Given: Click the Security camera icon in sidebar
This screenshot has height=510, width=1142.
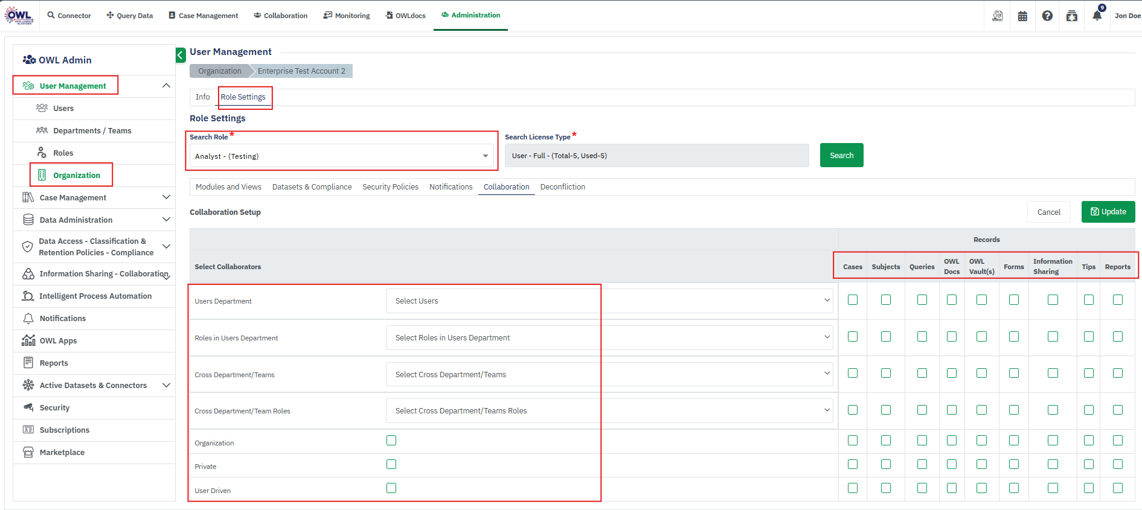Looking at the screenshot, I should [x=28, y=407].
